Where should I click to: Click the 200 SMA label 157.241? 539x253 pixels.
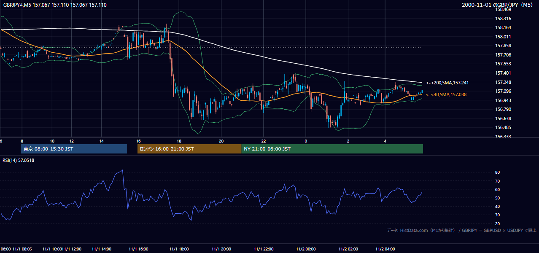(x=447, y=83)
